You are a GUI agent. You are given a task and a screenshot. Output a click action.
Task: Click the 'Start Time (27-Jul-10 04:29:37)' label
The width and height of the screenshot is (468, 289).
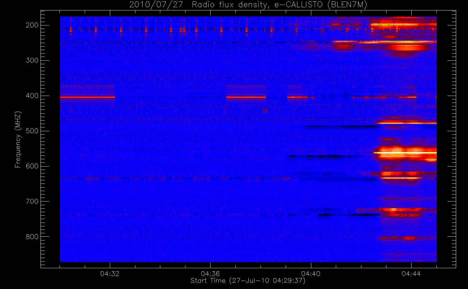(248, 281)
